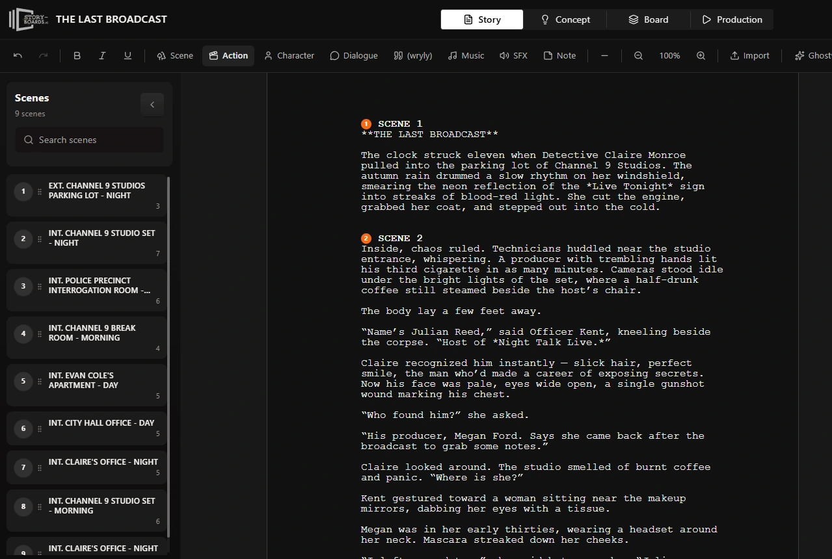Click the Search scenes field

pyautogui.click(x=88, y=139)
